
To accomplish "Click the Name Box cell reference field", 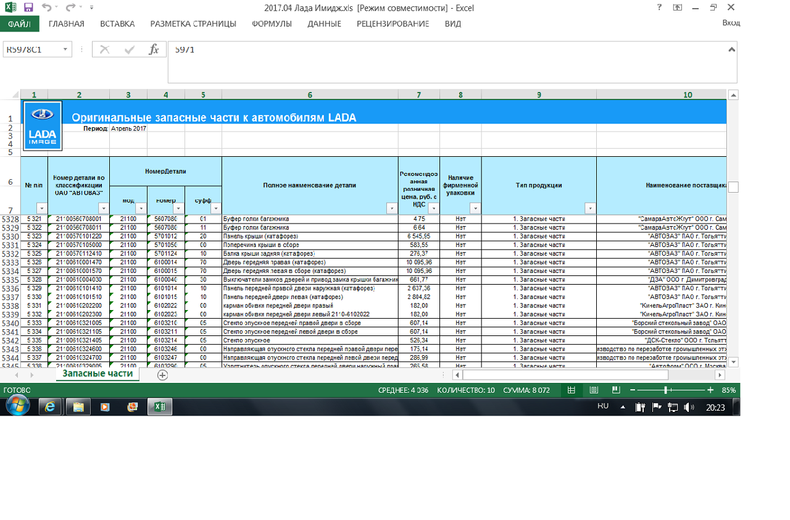I will (32, 49).
